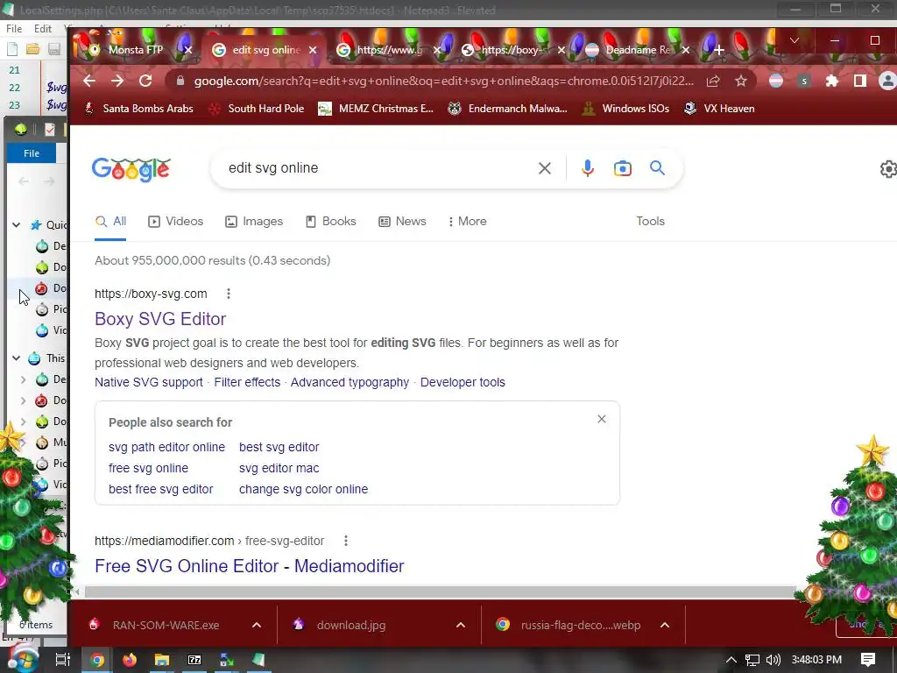Image resolution: width=897 pixels, height=673 pixels.
Task: Start voice search with microphone icon
Action: pos(588,168)
